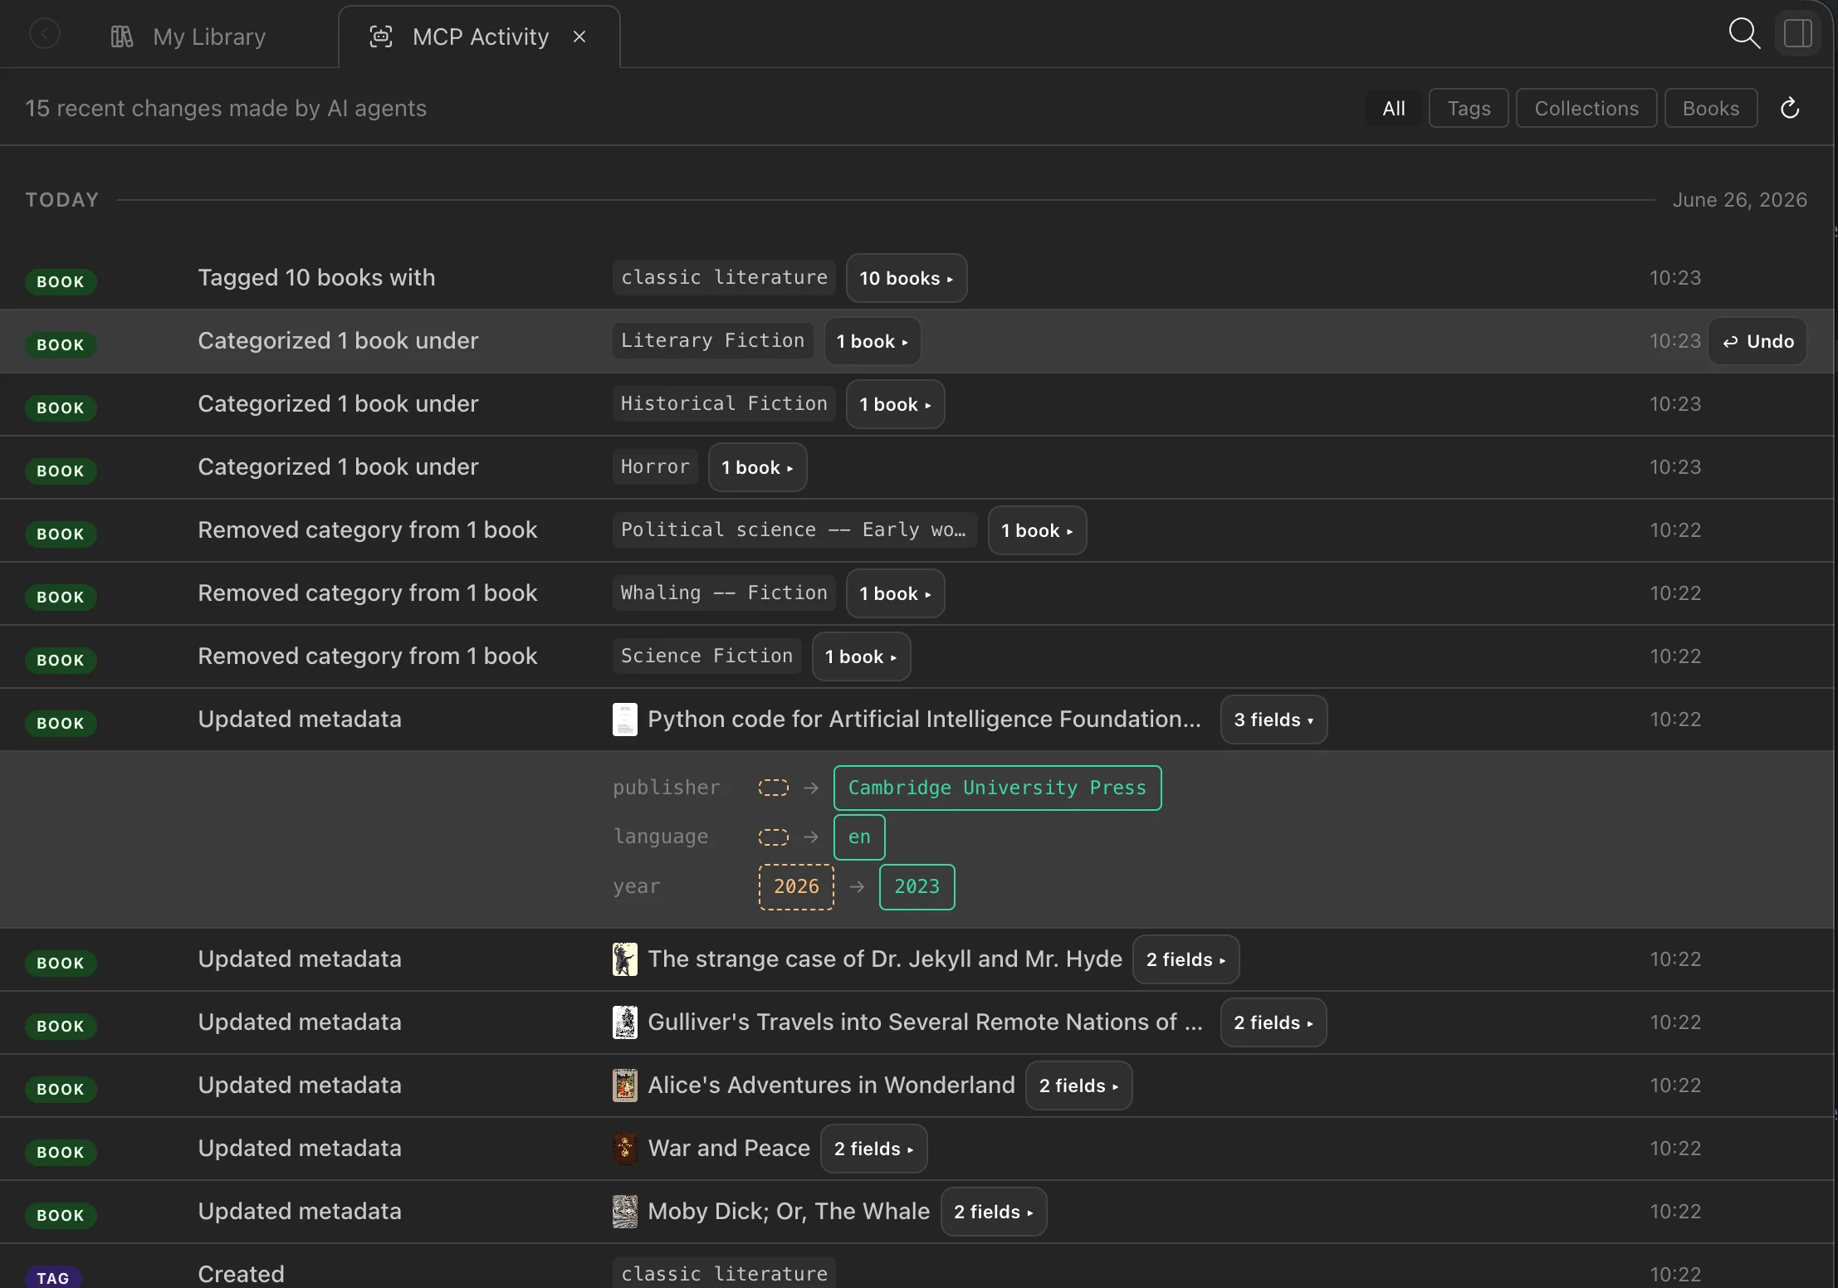Viewport: 1838px width, 1288px height.
Task: Click the empty old language placeholder
Action: 774,837
